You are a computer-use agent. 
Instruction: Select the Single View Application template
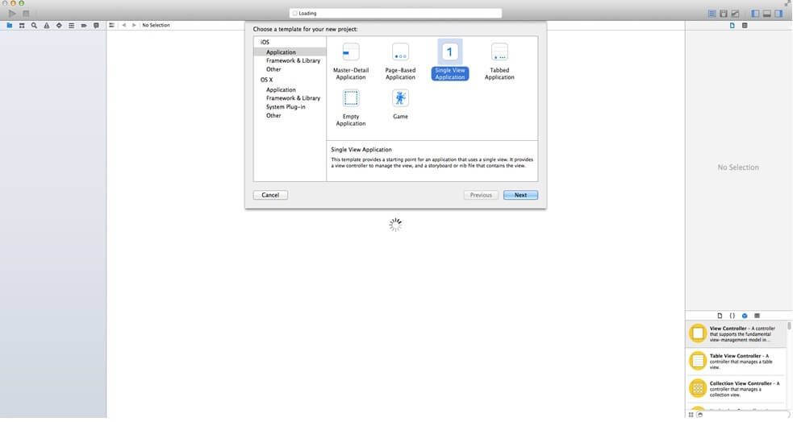[449, 60]
